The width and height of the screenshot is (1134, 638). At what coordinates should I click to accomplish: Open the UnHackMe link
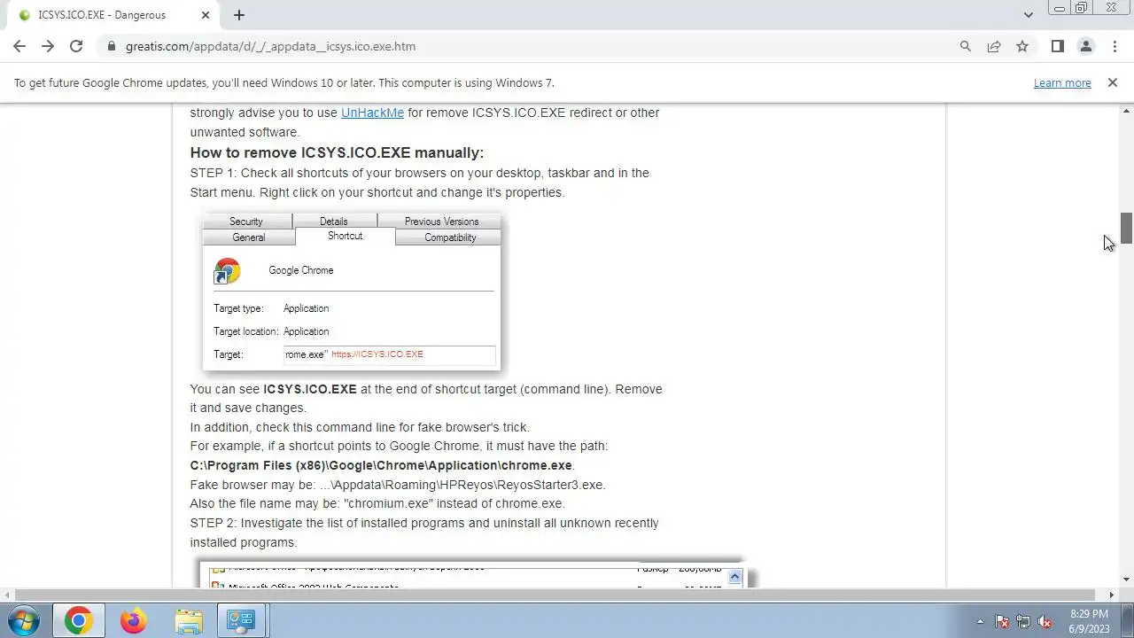pos(372,113)
